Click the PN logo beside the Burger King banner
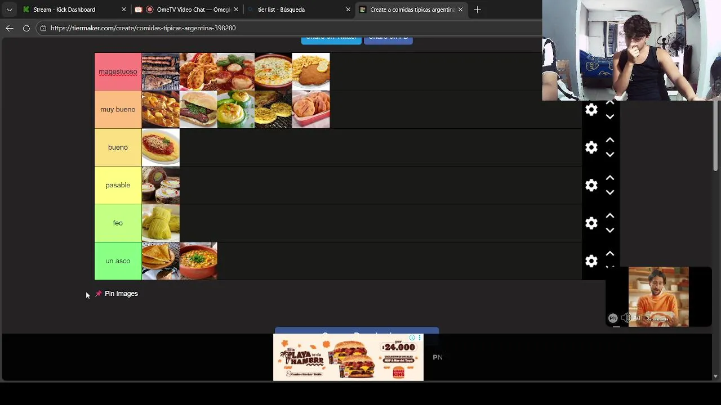Image resolution: width=721 pixels, height=405 pixels. (438, 357)
